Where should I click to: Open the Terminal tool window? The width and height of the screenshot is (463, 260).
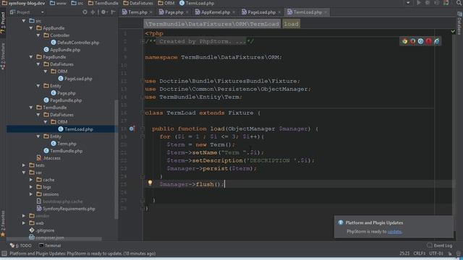tap(50, 246)
